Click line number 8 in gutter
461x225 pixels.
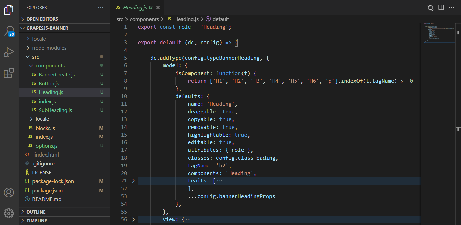point(125,81)
